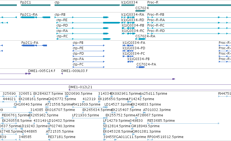The width and height of the screenshot is (231, 141).
Task: Select the Pp2C1-PA protein label
Action: click(x=30, y=43)
